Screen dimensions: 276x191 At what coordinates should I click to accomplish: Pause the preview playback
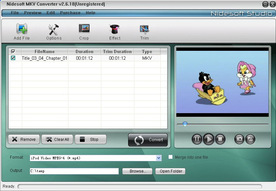point(197,139)
